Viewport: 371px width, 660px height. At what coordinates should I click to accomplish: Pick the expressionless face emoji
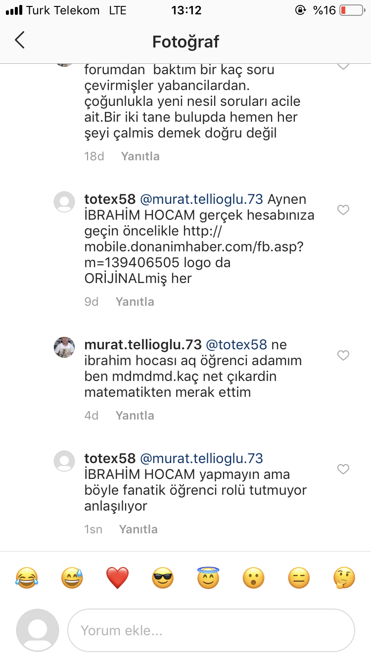(x=299, y=578)
